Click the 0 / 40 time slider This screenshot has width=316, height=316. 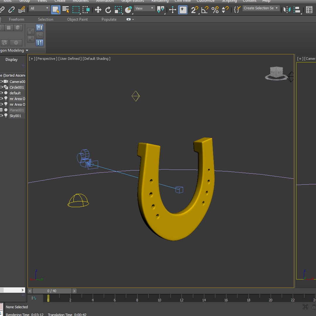point(52,291)
